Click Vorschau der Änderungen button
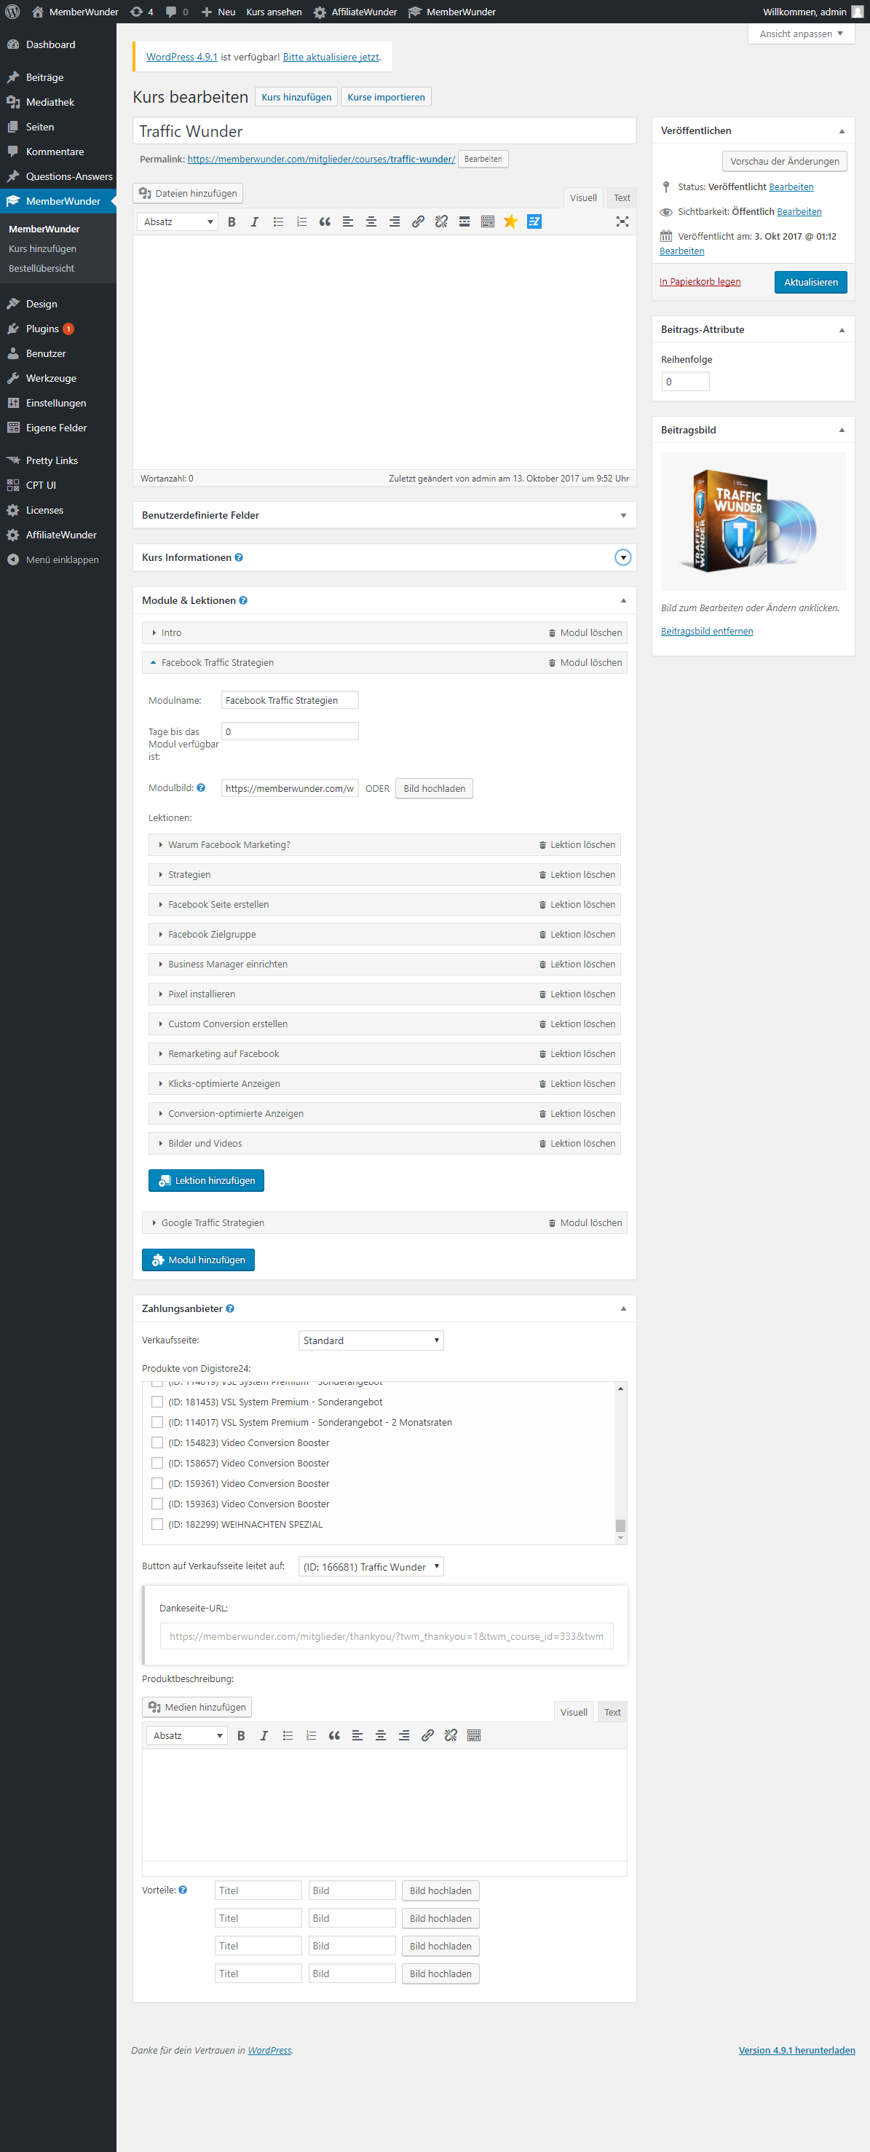The height and width of the screenshot is (2152, 870). pyautogui.click(x=784, y=161)
